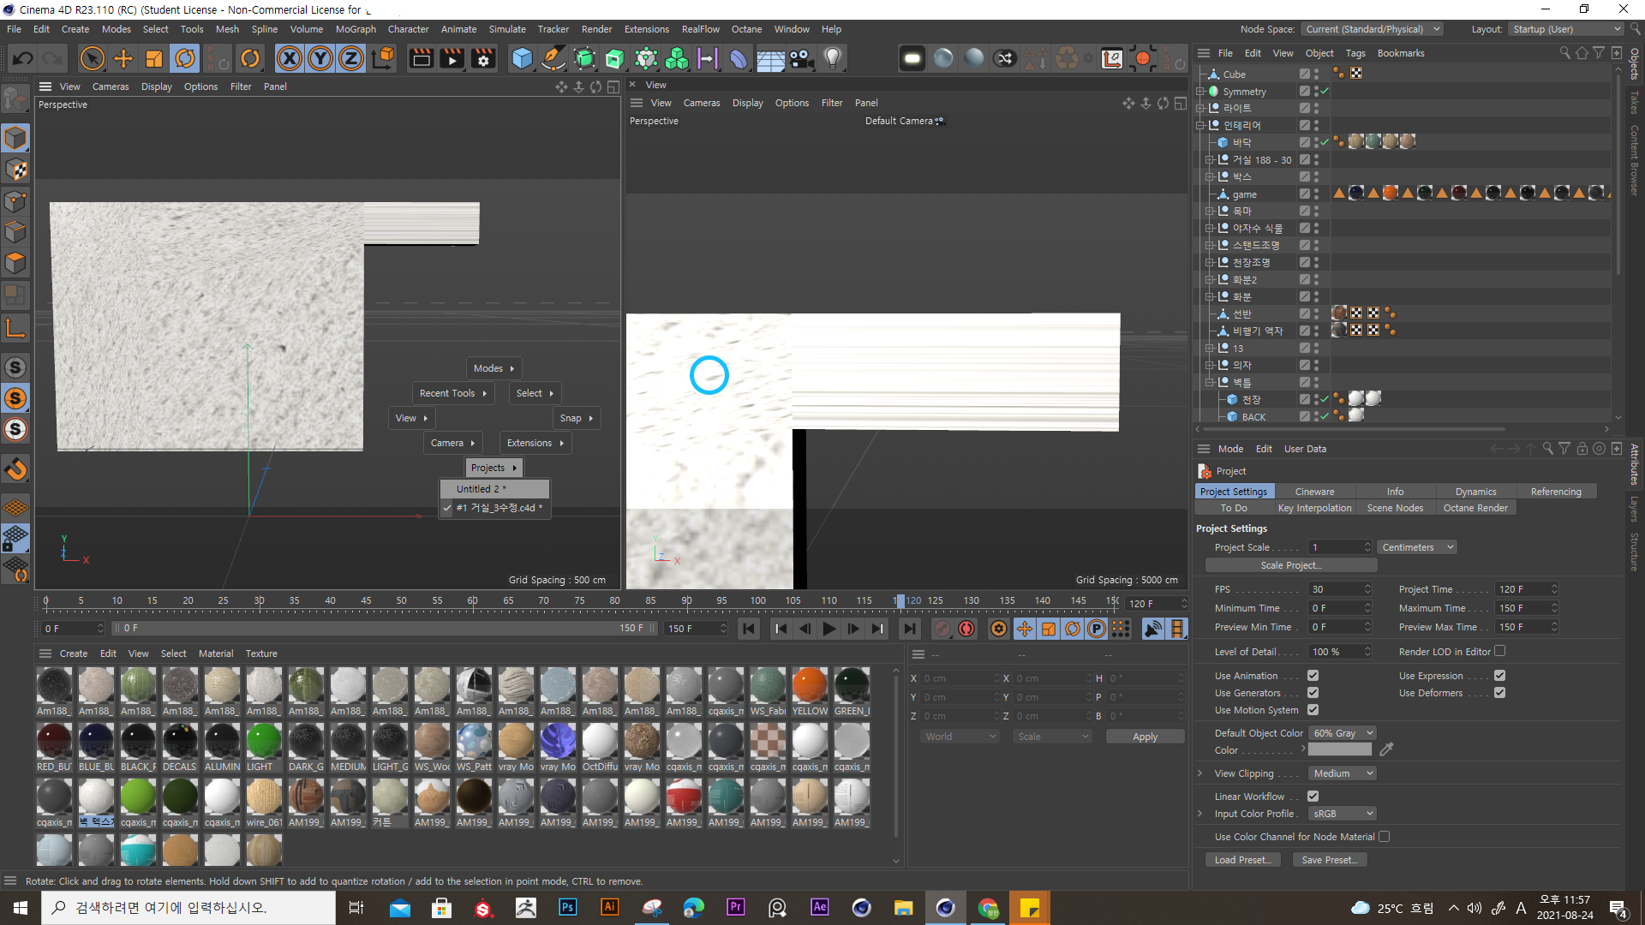Click Attributes panel lock icon
Image resolution: width=1645 pixels, height=925 pixels.
(1582, 449)
